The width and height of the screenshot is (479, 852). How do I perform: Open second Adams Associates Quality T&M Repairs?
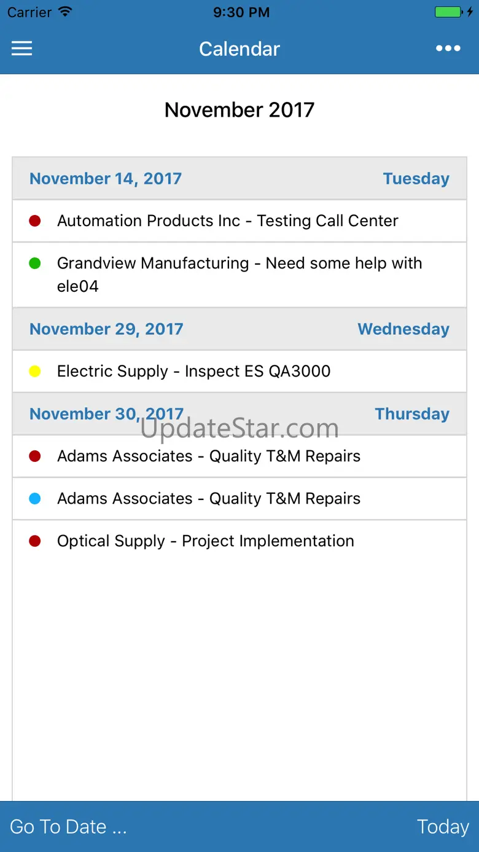pos(240,498)
